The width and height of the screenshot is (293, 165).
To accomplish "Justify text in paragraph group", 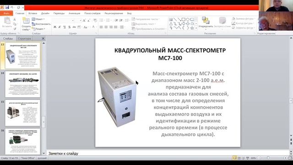I will point(116,27).
